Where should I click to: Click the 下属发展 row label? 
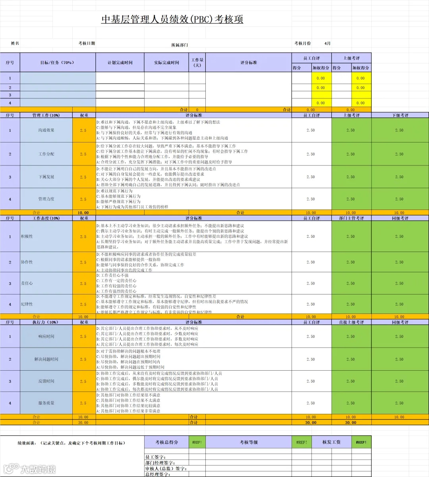(46, 177)
